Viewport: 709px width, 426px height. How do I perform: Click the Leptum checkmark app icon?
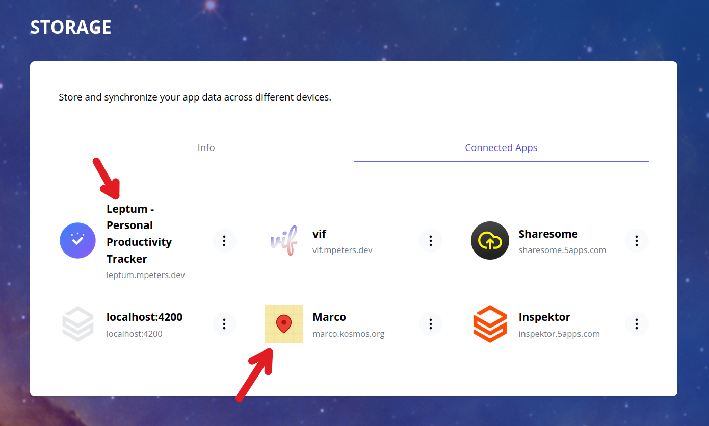(x=77, y=241)
